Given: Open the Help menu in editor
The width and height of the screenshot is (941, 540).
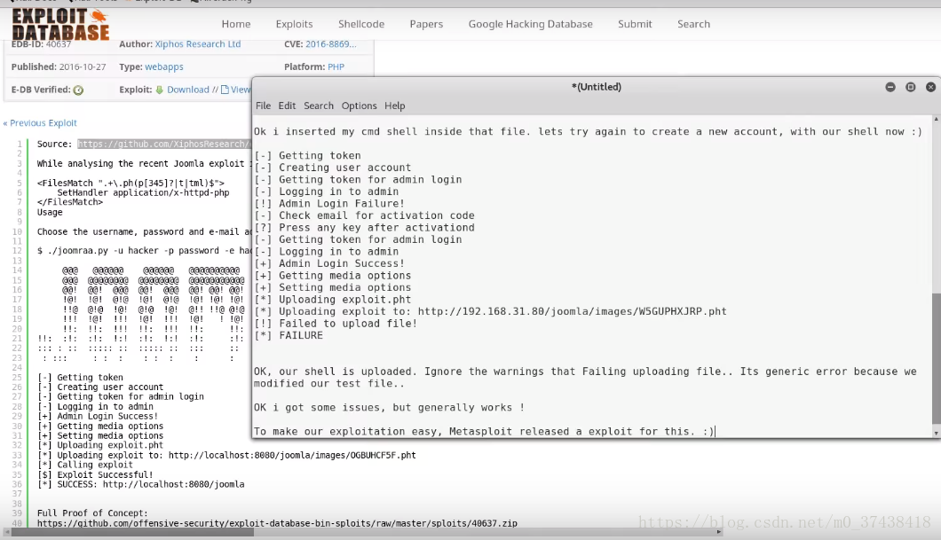Looking at the screenshot, I should point(394,106).
